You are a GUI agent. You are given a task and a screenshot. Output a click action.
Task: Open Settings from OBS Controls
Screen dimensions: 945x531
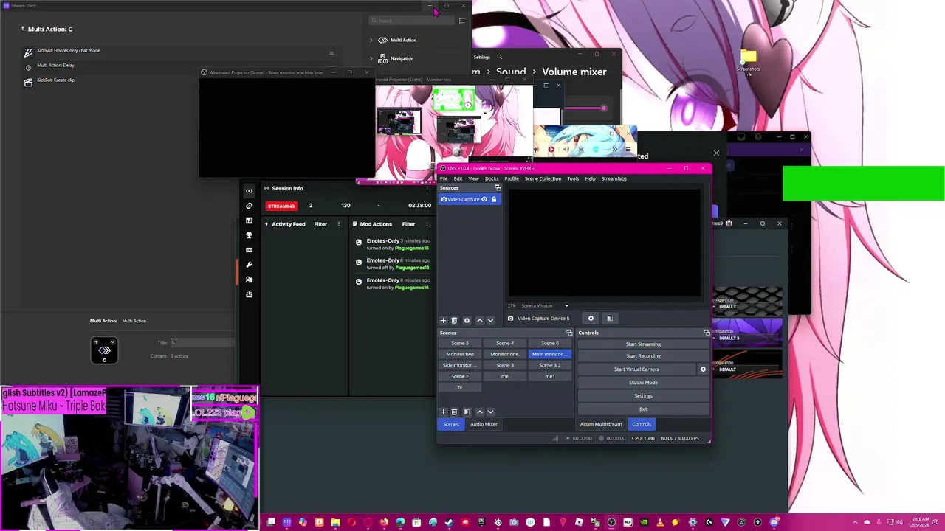[x=643, y=395]
